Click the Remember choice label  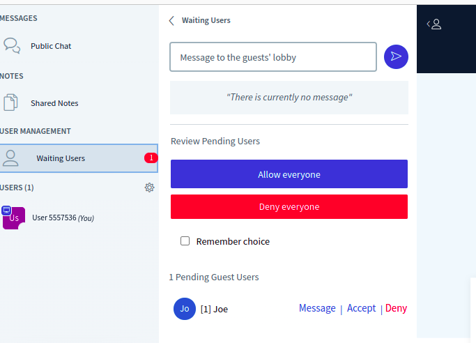click(233, 242)
